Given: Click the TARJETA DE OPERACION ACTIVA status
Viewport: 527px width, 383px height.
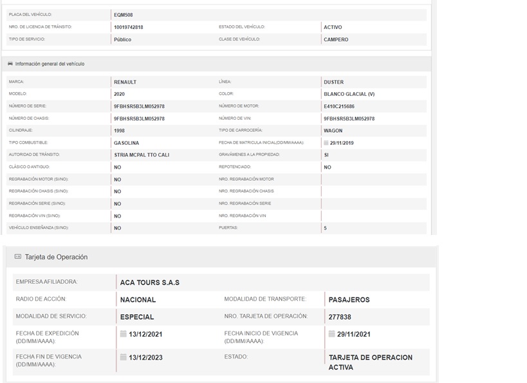Looking at the screenshot, I should click(x=370, y=362).
